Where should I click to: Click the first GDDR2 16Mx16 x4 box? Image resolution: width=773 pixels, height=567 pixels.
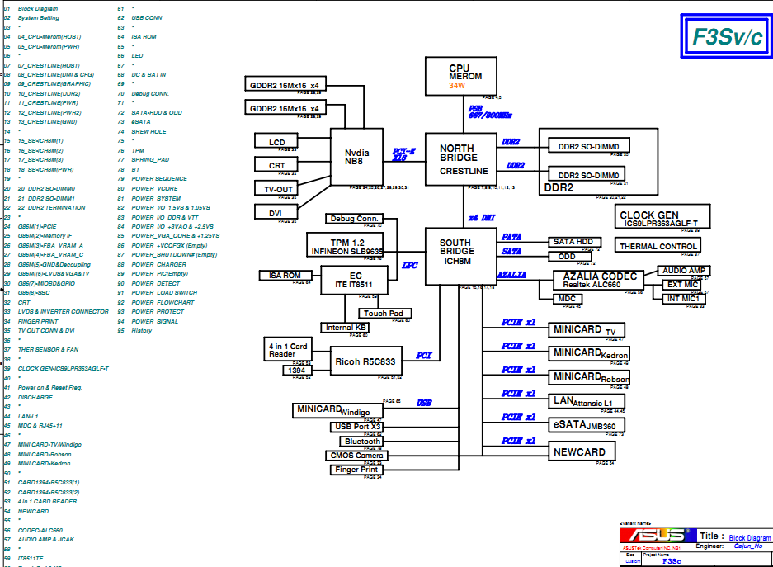[x=285, y=85]
